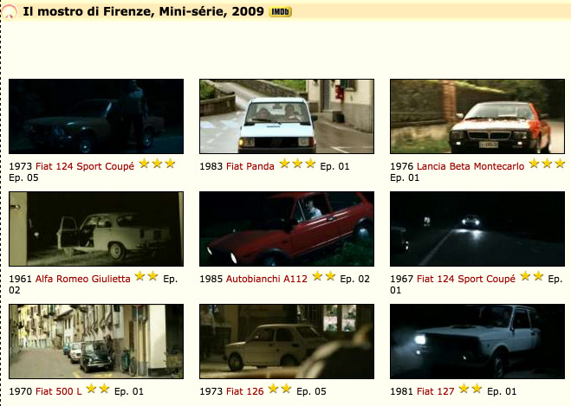View the red Autobianchi A112 screenshot
The image size is (571, 406).
(287, 229)
